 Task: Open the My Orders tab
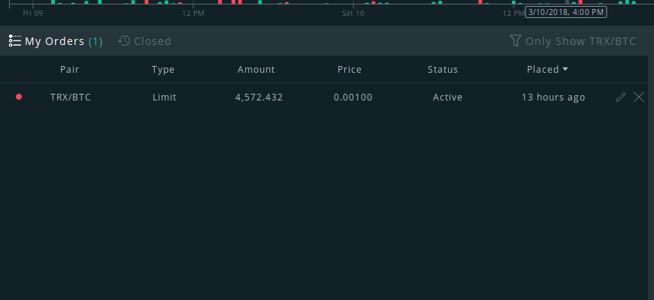[x=56, y=40]
